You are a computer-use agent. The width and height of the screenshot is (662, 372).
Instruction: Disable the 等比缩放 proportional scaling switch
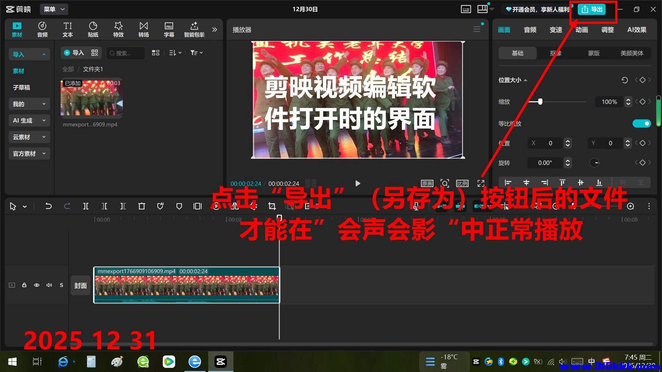pos(641,123)
